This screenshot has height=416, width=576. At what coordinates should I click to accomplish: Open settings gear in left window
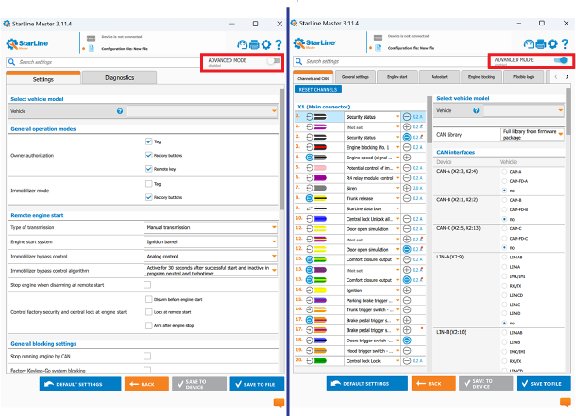tap(266, 44)
